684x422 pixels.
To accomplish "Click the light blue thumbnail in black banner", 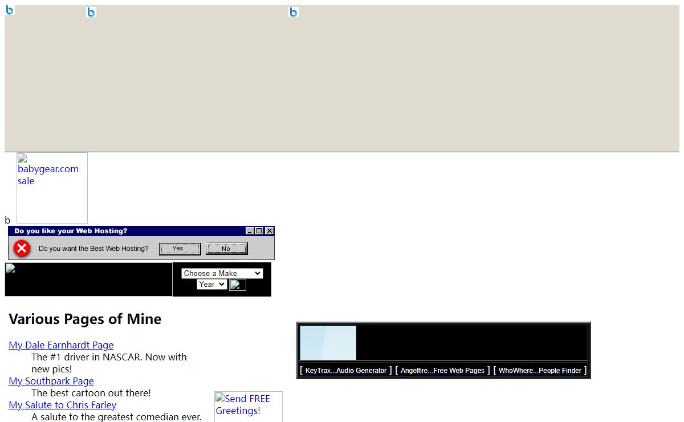I will [x=328, y=343].
